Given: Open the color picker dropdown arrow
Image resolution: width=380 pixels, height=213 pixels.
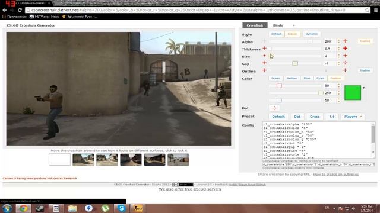Looking at the screenshot, I should pos(363,88).
